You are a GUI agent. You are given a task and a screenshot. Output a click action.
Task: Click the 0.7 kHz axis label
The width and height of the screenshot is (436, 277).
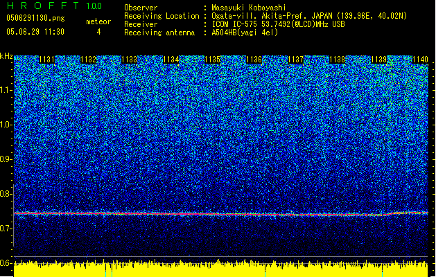point(6,229)
